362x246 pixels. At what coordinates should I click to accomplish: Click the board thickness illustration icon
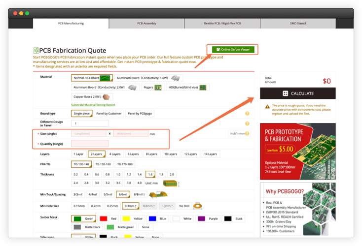coord(171,184)
